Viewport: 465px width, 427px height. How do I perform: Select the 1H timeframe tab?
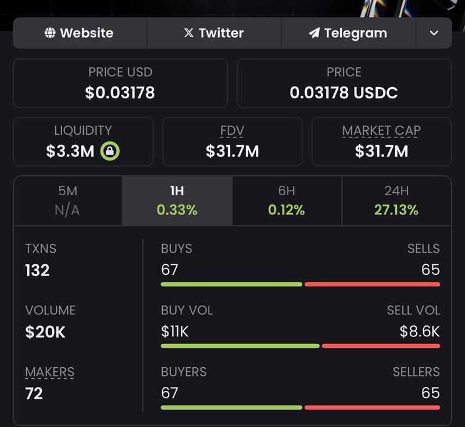tap(177, 200)
